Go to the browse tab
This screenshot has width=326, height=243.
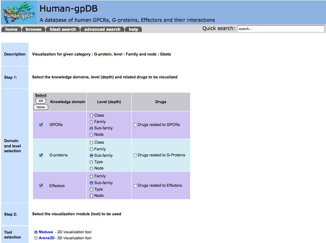coord(34,29)
